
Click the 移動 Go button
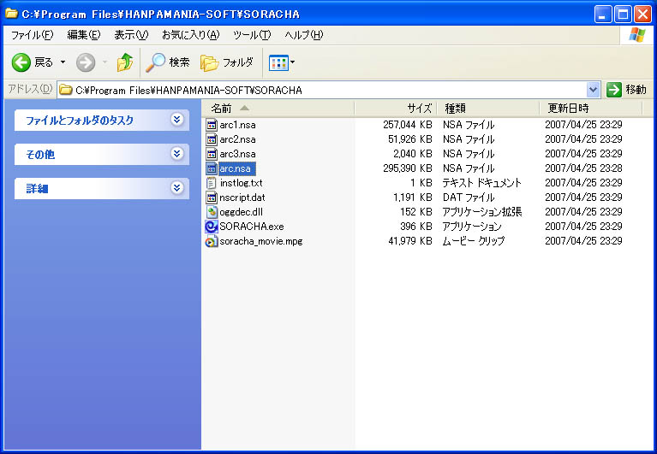[626, 90]
